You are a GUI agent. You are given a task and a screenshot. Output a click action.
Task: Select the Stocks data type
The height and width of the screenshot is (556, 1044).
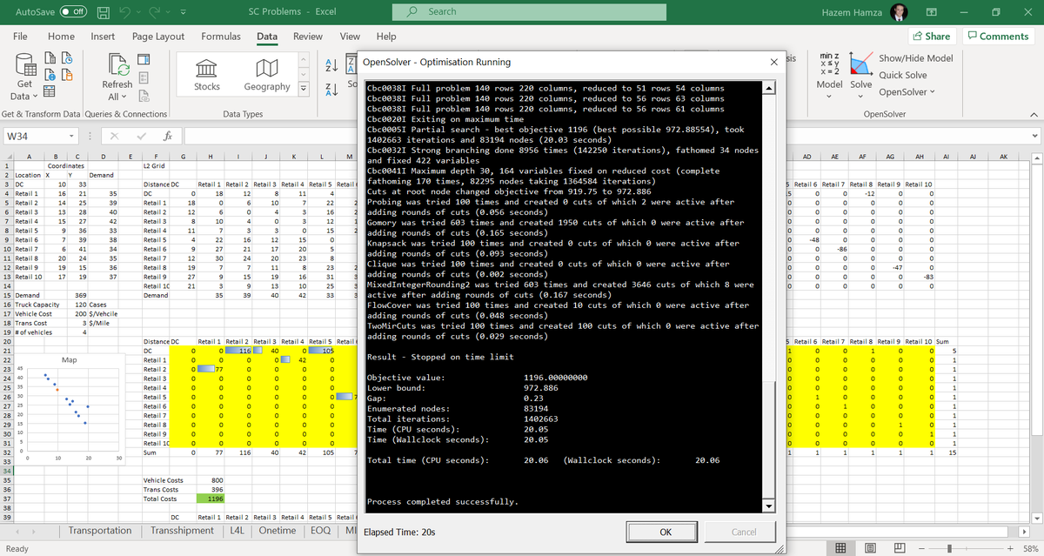[207, 74]
